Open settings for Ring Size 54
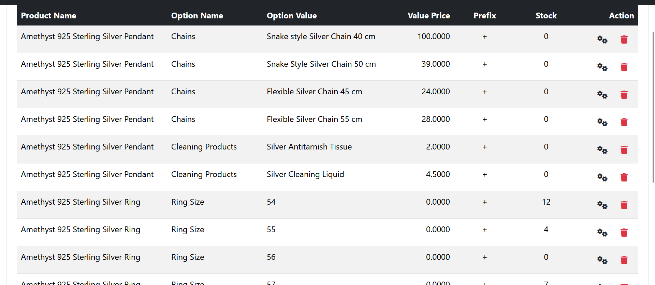The image size is (655, 285). (602, 205)
